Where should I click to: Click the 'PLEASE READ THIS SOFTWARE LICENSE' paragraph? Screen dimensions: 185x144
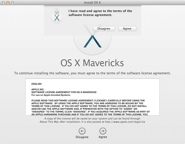point(90,107)
